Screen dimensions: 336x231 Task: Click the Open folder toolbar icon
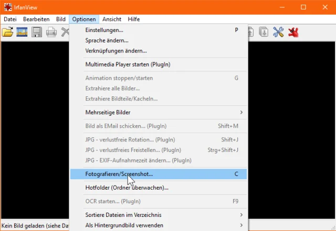point(7,32)
